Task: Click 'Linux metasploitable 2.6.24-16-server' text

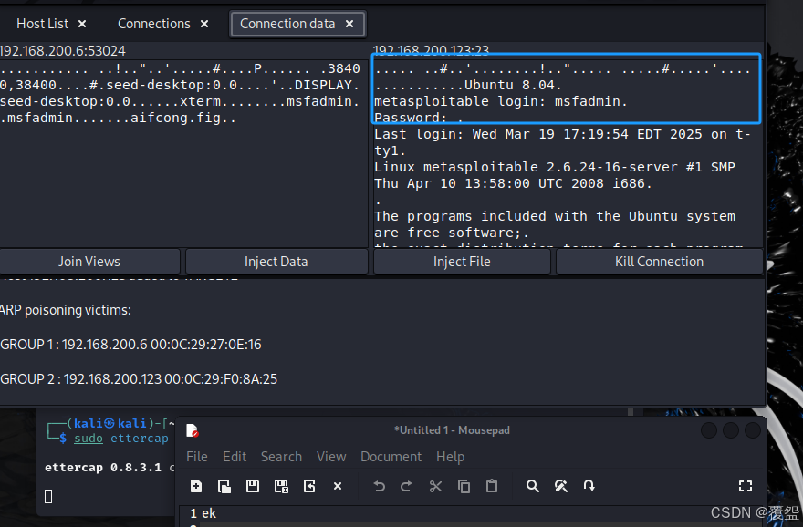Action: point(555,167)
